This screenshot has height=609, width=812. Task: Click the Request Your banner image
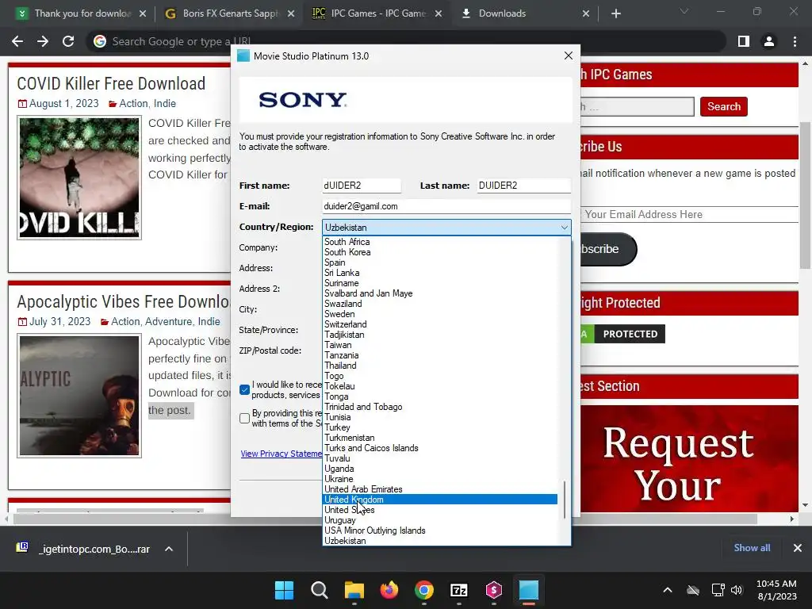(x=689, y=459)
